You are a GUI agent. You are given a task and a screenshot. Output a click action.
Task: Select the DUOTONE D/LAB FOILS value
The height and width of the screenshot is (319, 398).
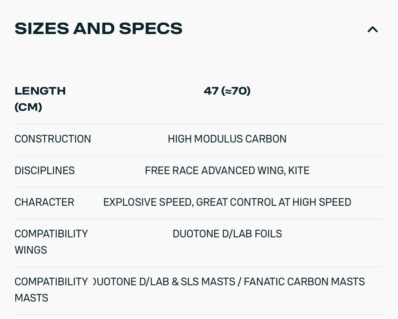[x=227, y=234]
